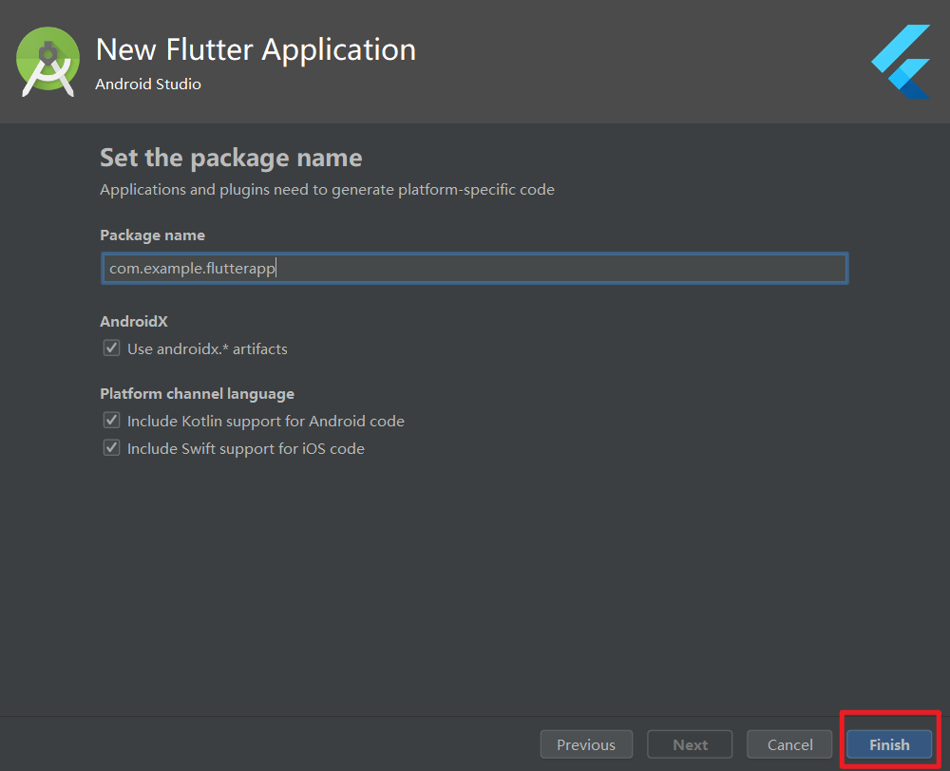The image size is (950, 771).
Task: Click the 'Set the package name' heading
Action: click(231, 157)
